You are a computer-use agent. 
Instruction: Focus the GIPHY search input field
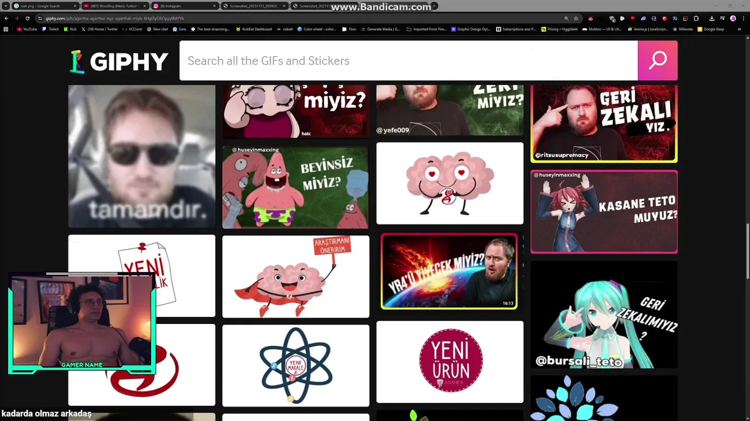tap(408, 60)
